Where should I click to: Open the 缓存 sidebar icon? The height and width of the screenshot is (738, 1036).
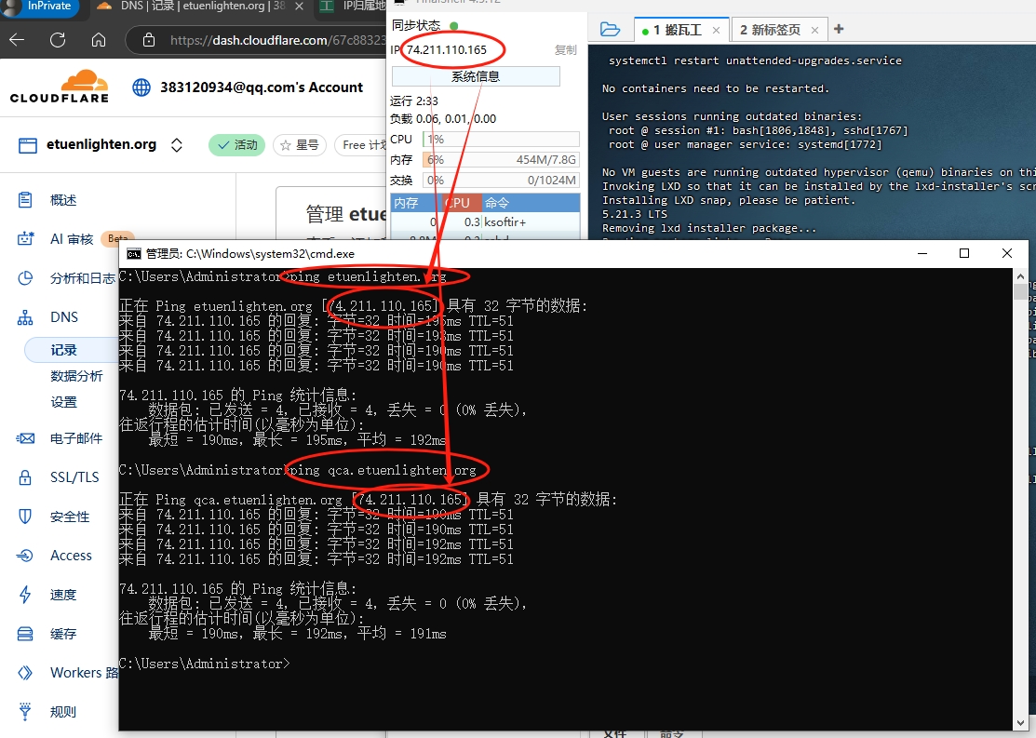coord(25,634)
